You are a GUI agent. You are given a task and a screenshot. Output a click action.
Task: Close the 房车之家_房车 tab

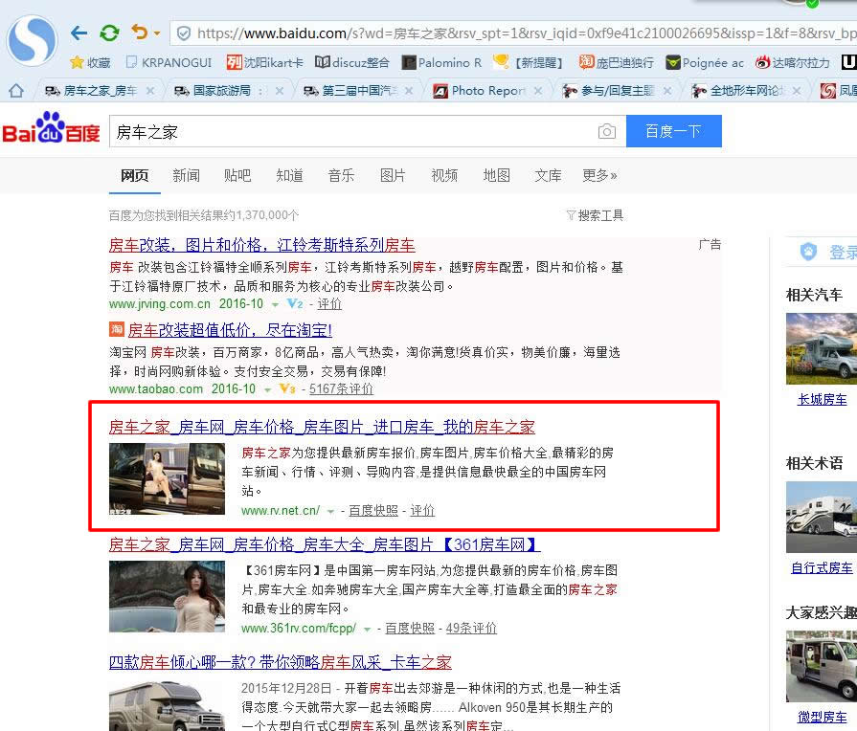click(150, 91)
